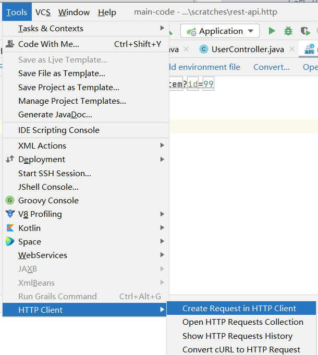This screenshot has height=355, width=318.
Task: Click the Space logo icon
Action: (x=10, y=241)
